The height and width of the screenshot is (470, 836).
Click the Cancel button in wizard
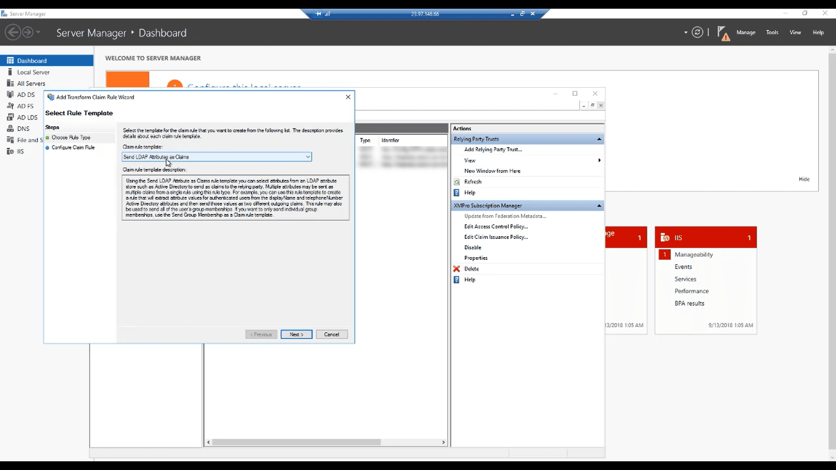tap(331, 334)
